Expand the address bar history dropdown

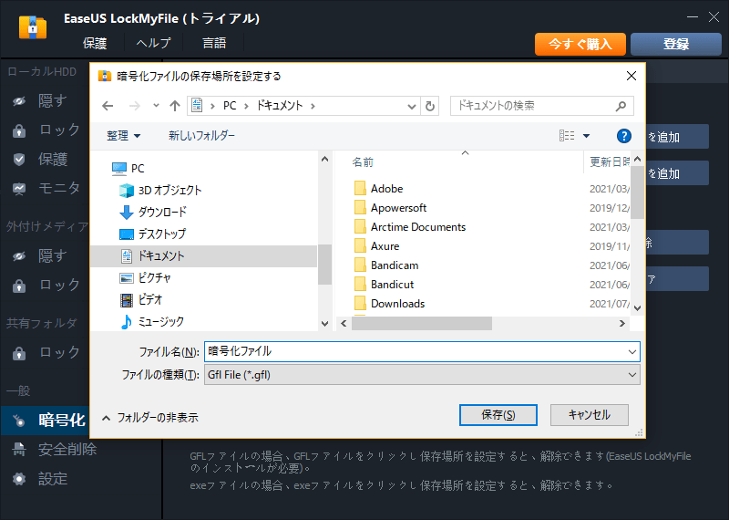point(412,107)
